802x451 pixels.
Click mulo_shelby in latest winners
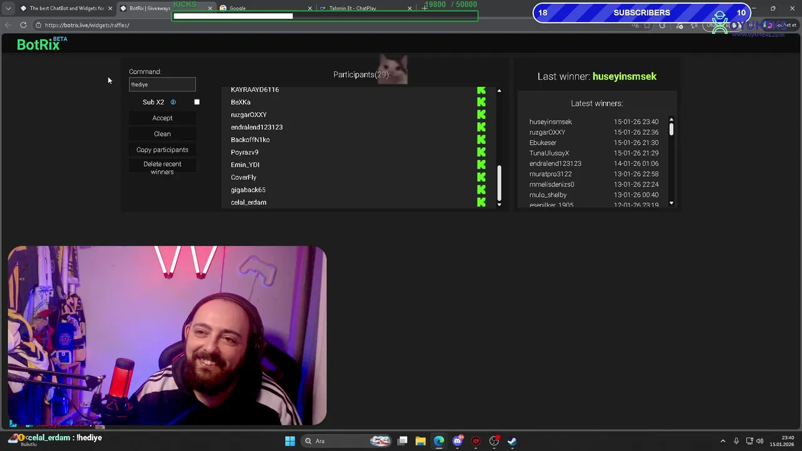(x=548, y=195)
